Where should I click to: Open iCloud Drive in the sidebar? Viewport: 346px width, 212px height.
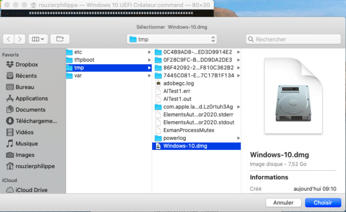pos(27,190)
